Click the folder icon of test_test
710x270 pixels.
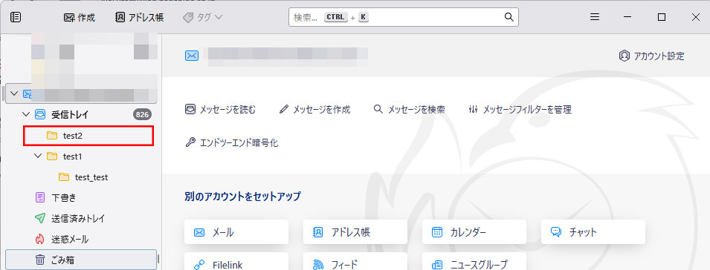coord(64,177)
